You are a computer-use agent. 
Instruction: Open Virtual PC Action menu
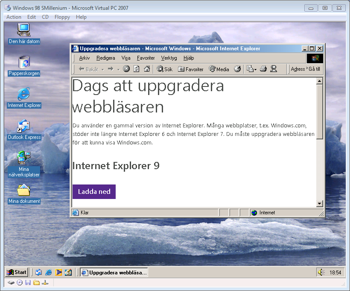coord(14,17)
